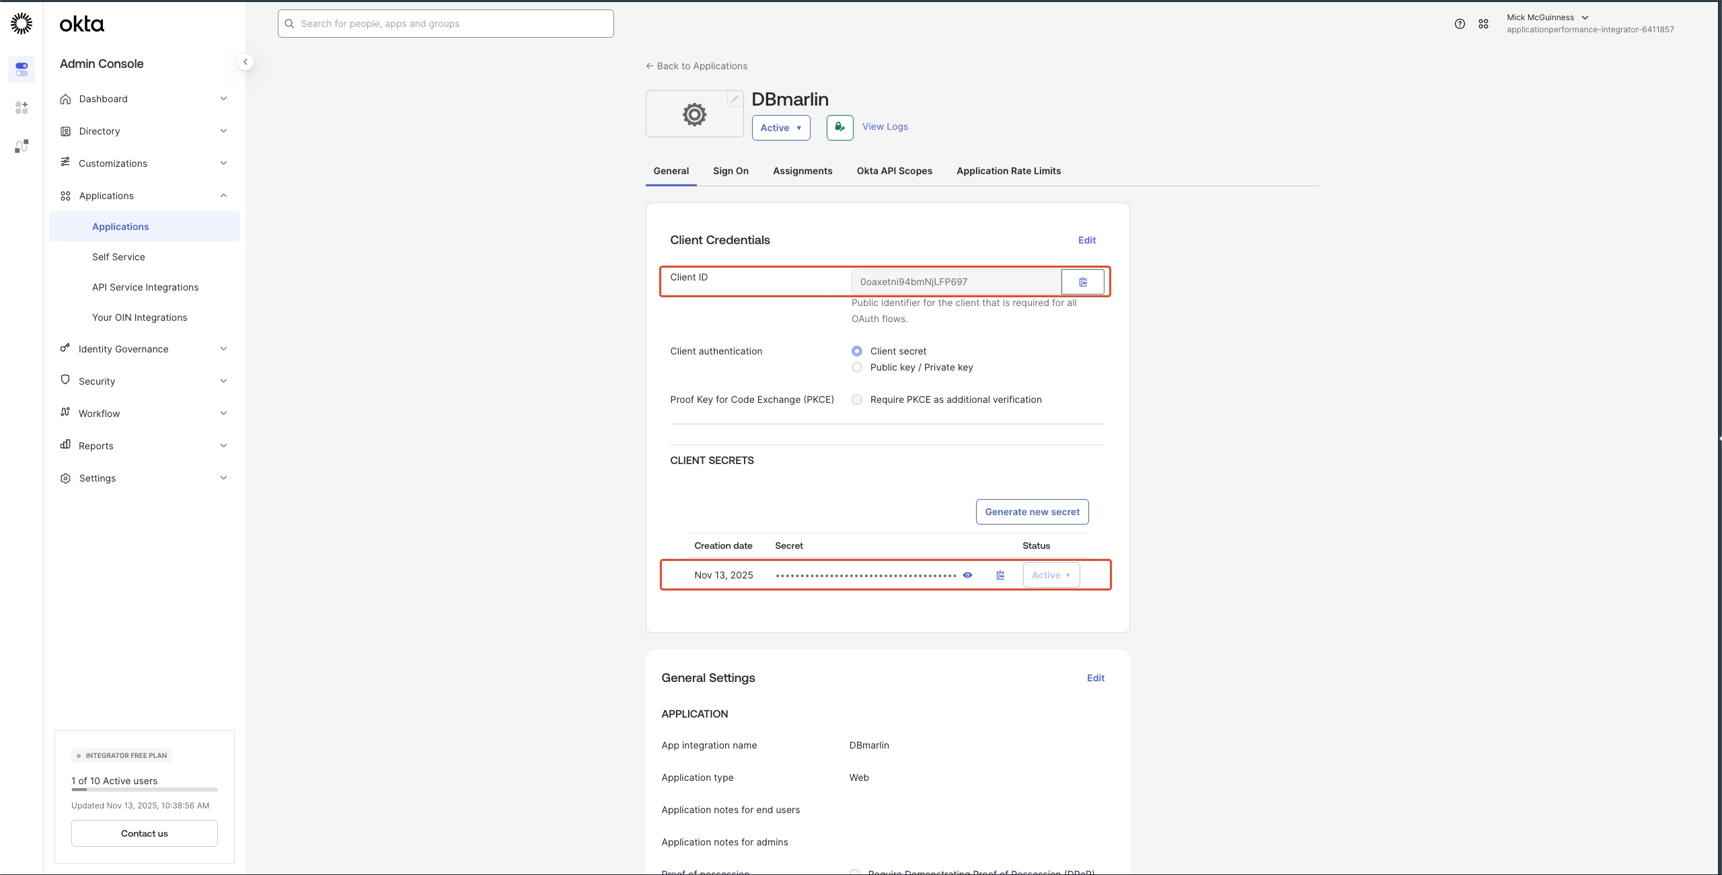
Task: Click Generate new secret button
Action: [1032, 512]
